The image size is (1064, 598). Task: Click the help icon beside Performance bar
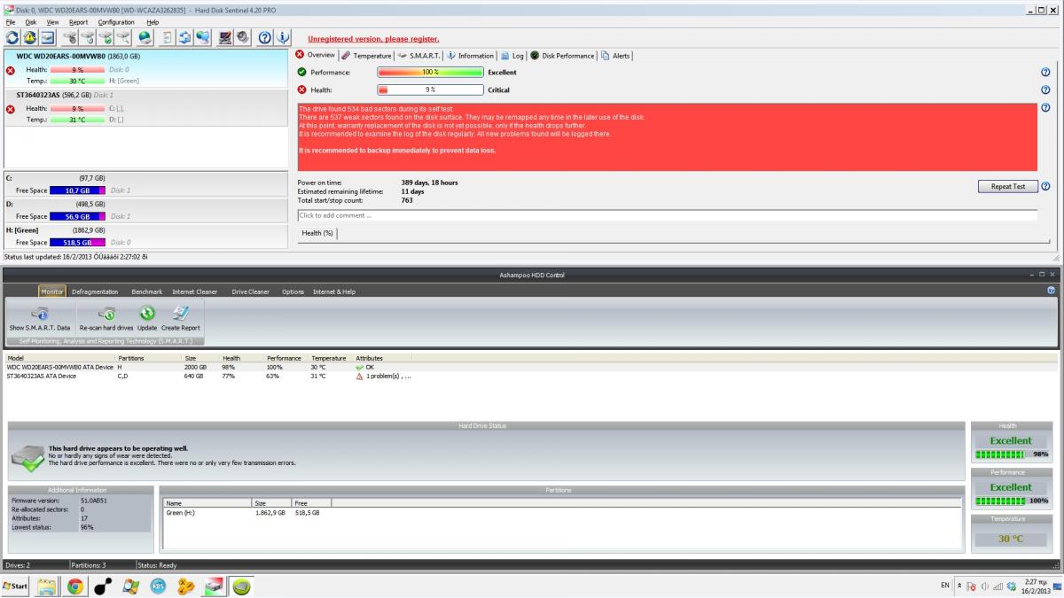1045,73
